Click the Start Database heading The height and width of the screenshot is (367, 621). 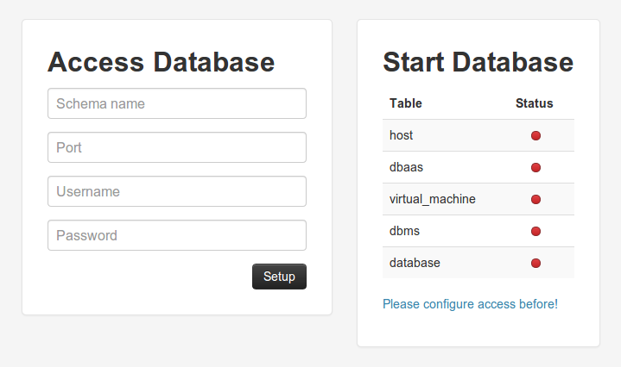pyautogui.click(x=478, y=62)
